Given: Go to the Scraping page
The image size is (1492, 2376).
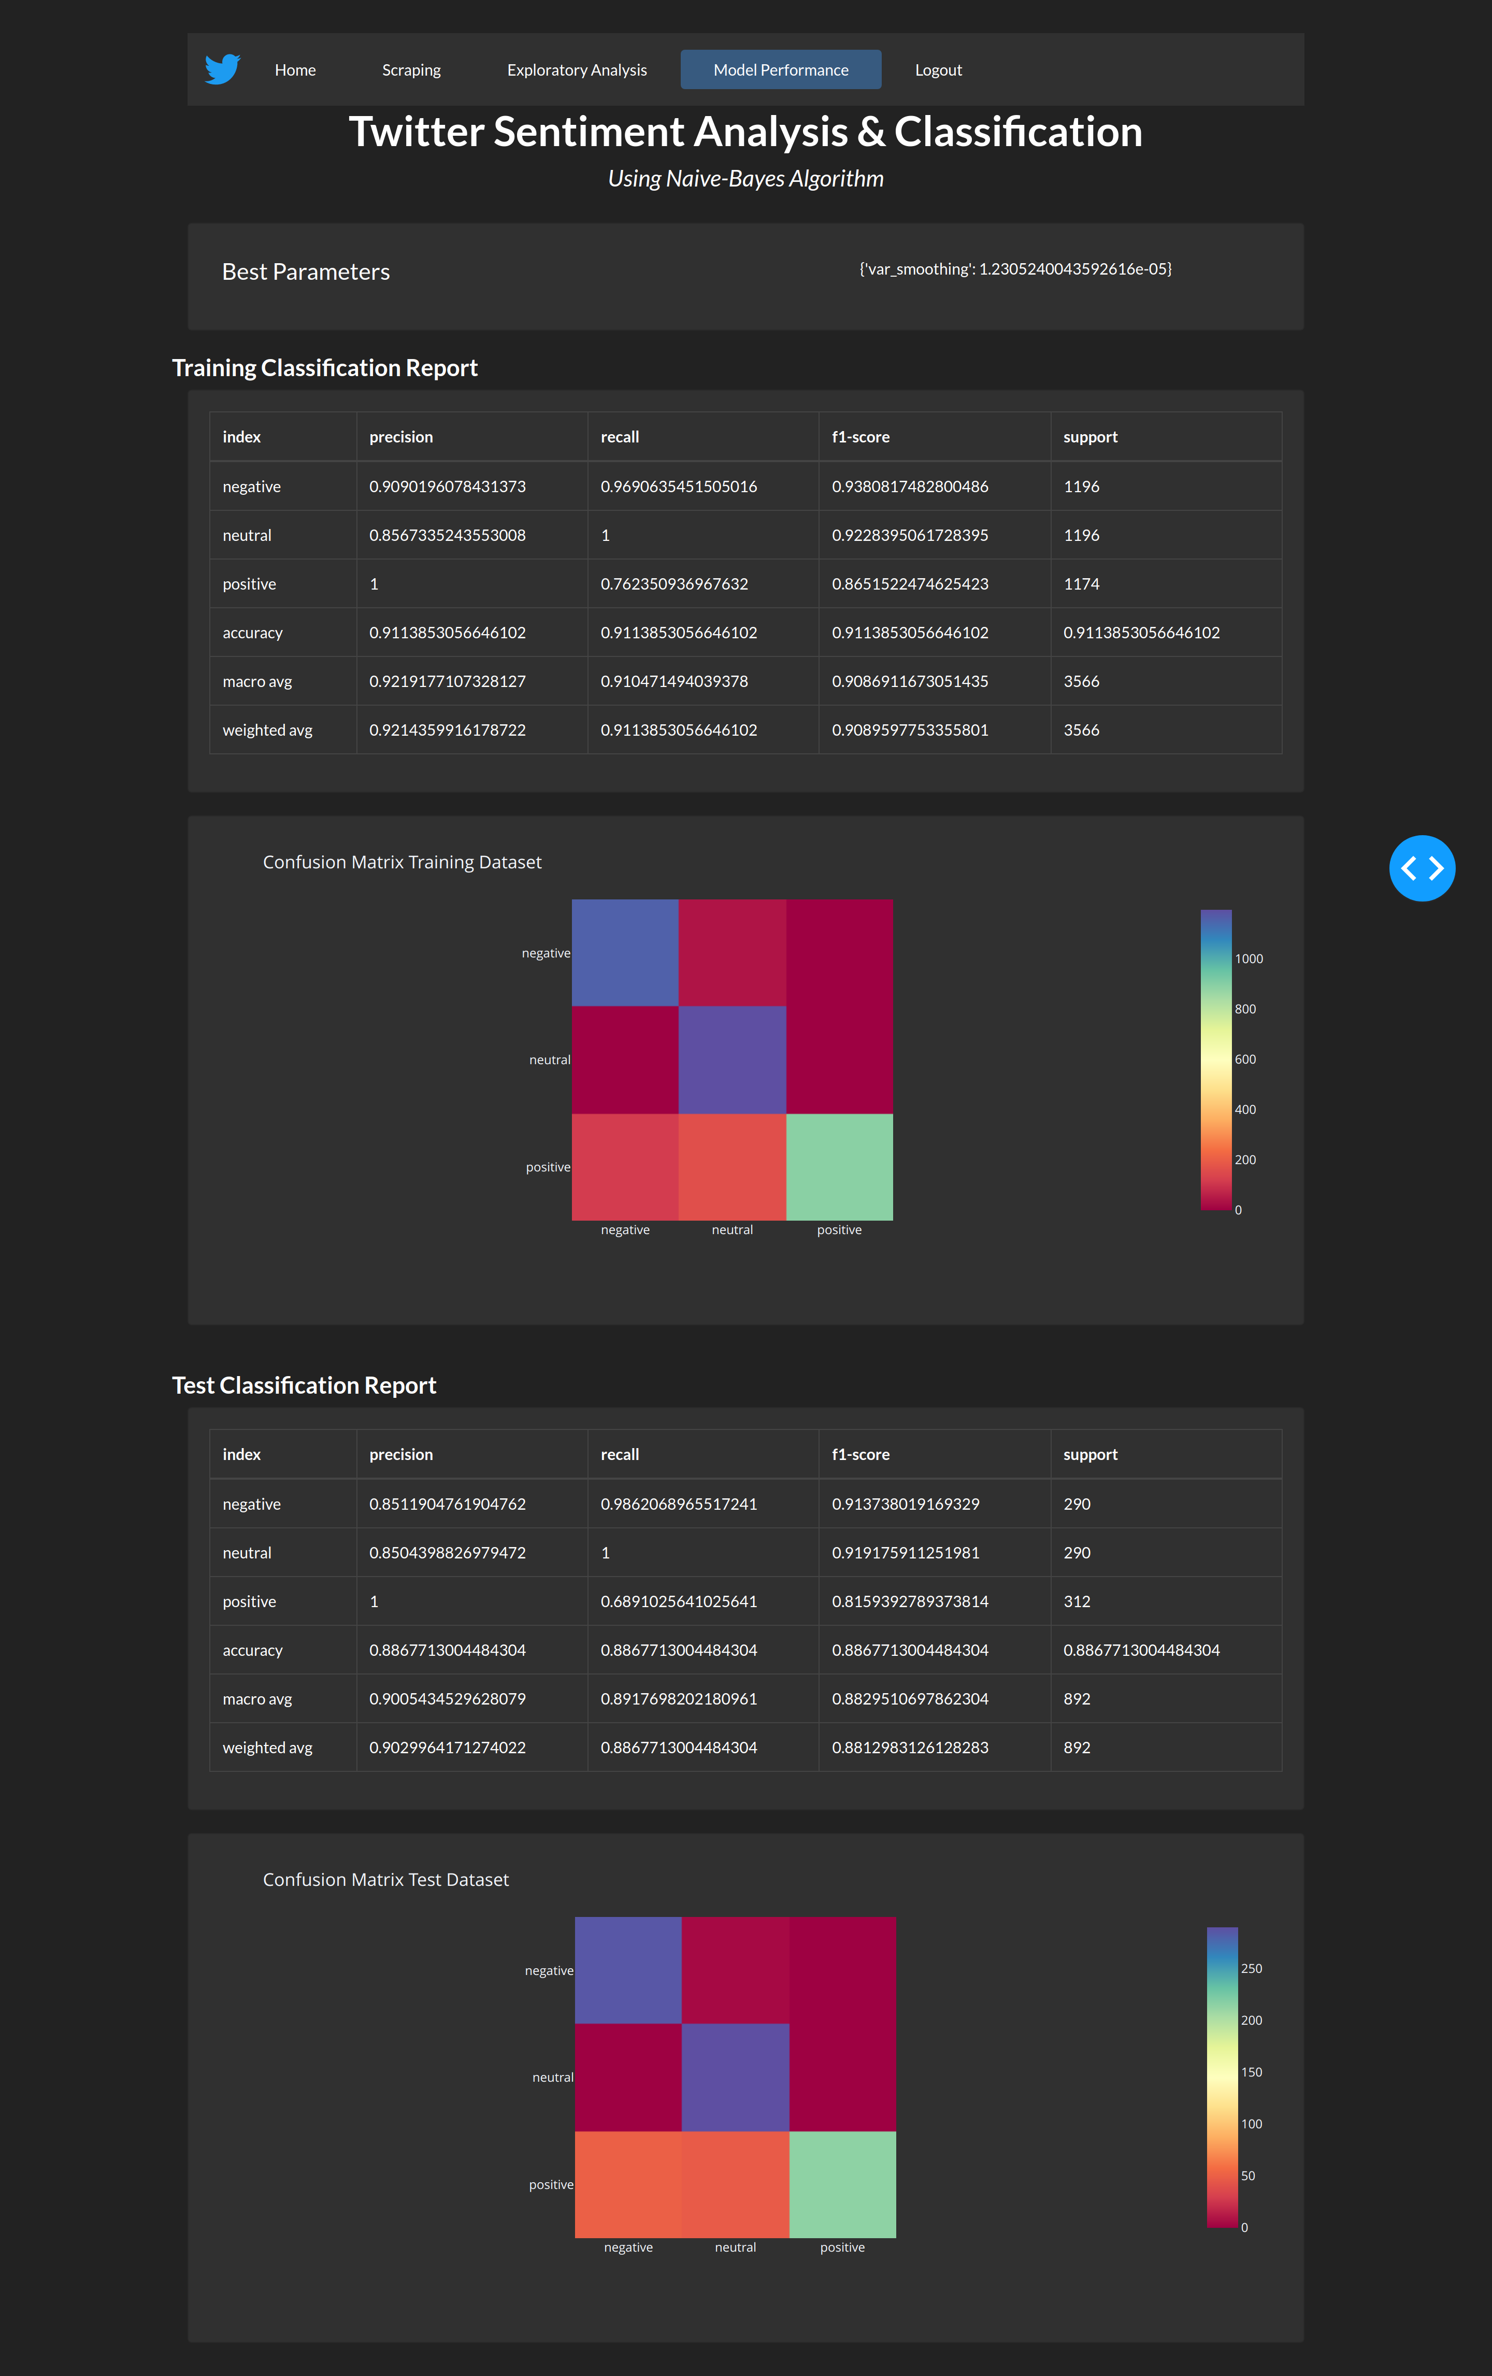Looking at the screenshot, I should tap(410, 70).
